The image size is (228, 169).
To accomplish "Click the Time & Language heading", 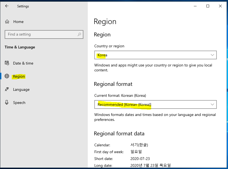I will point(20,47).
